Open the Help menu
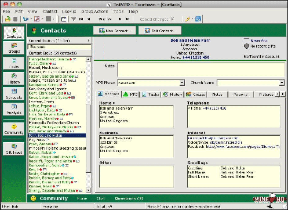Image resolution: width=288 pixels, height=210 pixels. point(133,12)
